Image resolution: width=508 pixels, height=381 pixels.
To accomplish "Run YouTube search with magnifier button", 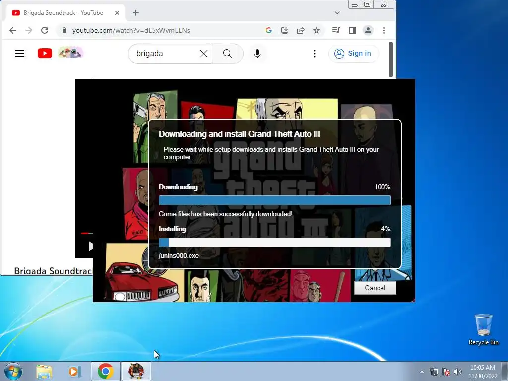I will pyautogui.click(x=227, y=54).
